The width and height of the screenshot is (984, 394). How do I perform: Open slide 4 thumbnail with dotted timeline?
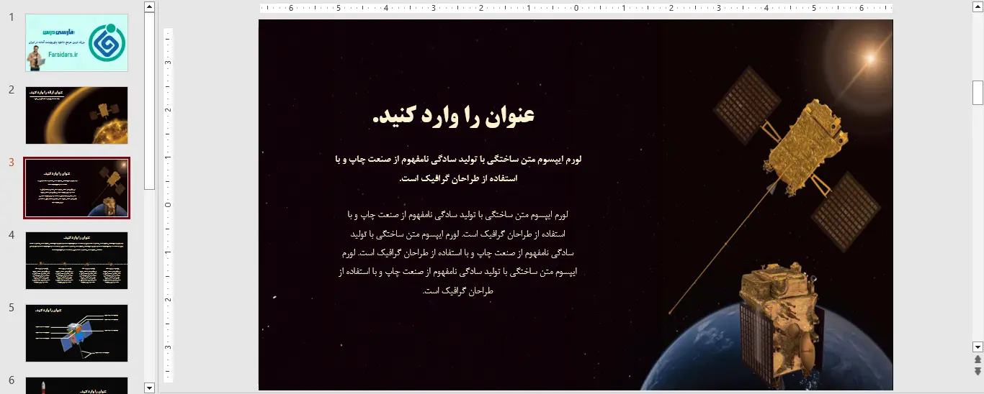pyautogui.click(x=76, y=260)
